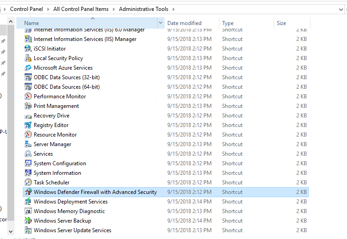Select the Windows Server Update Services icon
347x239 pixels.
(28, 230)
